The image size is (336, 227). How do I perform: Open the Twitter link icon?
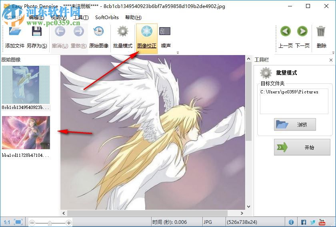coord(313,222)
